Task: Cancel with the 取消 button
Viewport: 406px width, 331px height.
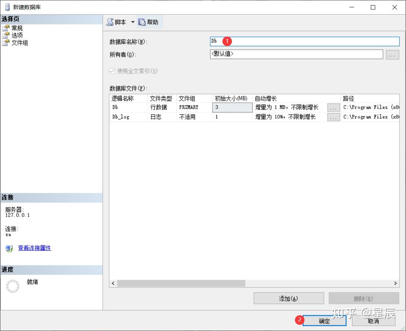Action: 374,321
